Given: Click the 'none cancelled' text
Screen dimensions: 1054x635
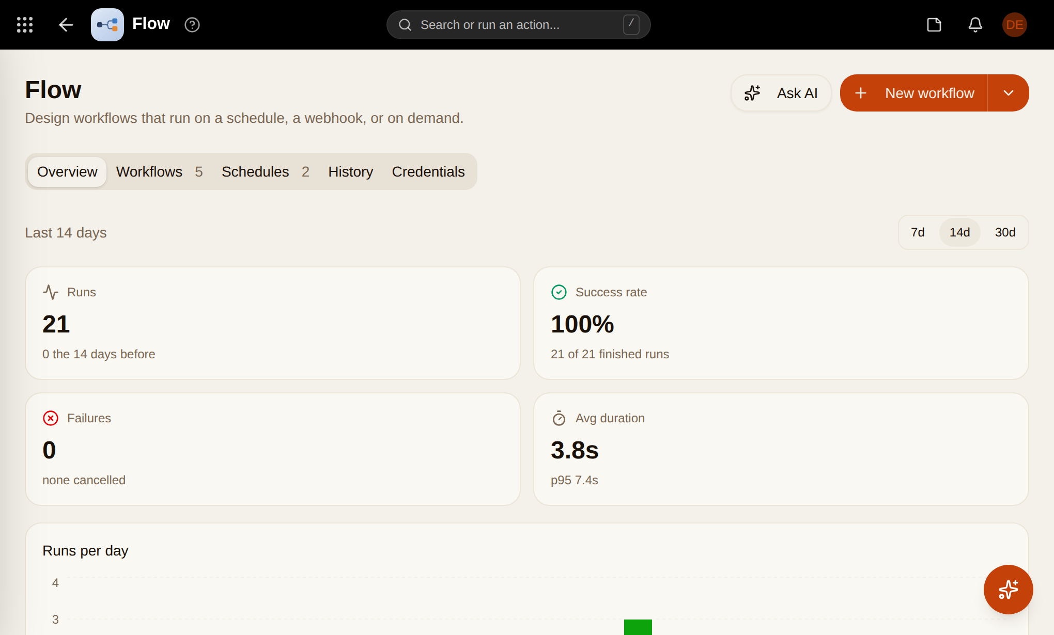Looking at the screenshot, I should (x=84, y=480).
